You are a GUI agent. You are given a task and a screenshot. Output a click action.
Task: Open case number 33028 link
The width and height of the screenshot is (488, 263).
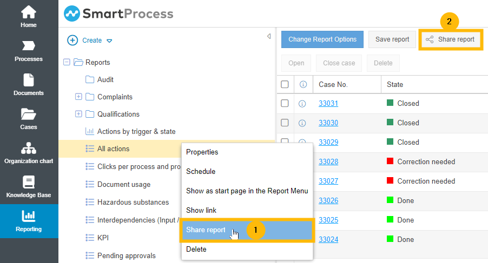point(328,161)
